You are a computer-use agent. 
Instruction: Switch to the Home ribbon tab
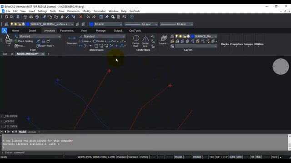pos(15,31)
